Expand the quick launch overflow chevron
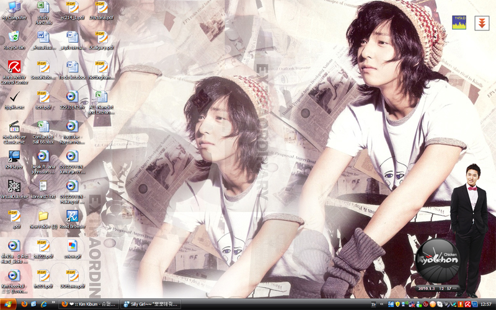 53,303
